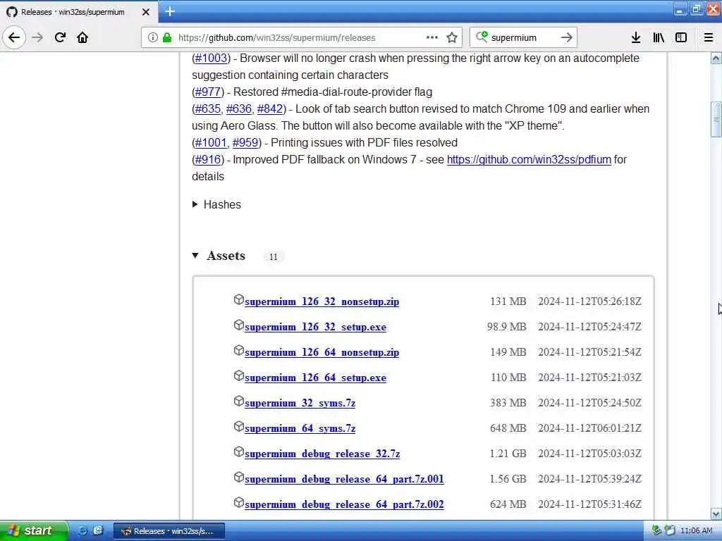Download supermium_126_32_setup.exe
Image resolution: width=722 pixels, height=541 pixels.
[315, 327]
